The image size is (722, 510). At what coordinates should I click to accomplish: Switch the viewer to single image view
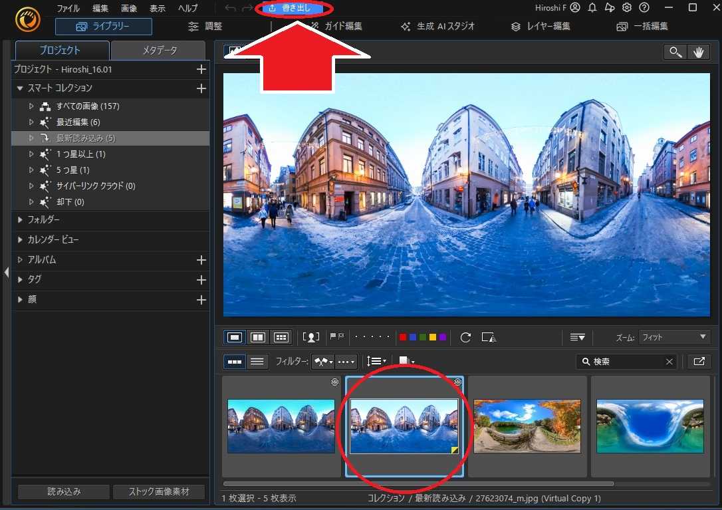[x=234, y=337]
